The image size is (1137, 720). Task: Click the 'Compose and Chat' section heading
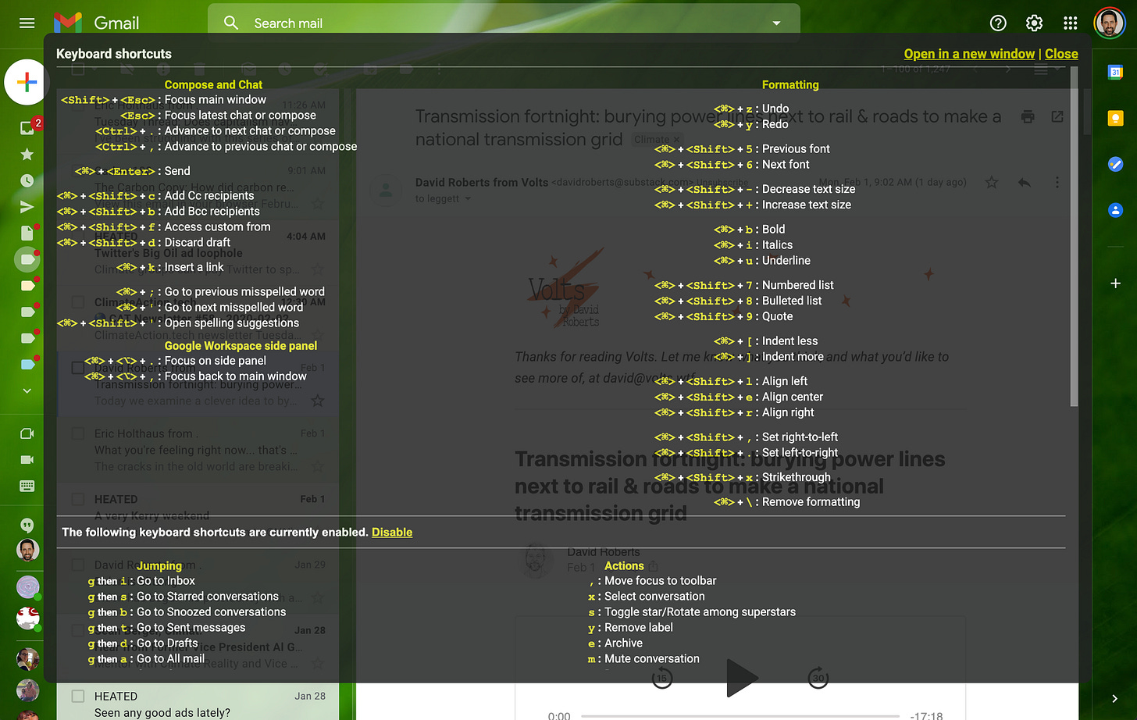[213, 84]
